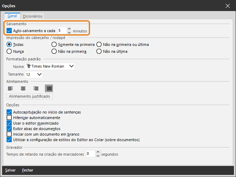This screenshot has width=236, height=177.
Task: Enable Iniciar com um documento em branco
Action: pos(9,134)
